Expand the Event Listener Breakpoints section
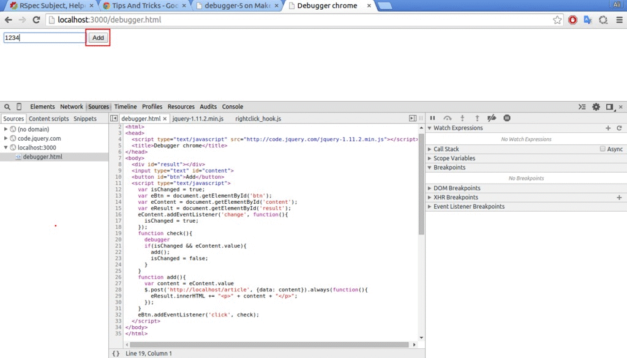Image resolution: width=627 pixels, height=358 pixels. click(430, 206)
